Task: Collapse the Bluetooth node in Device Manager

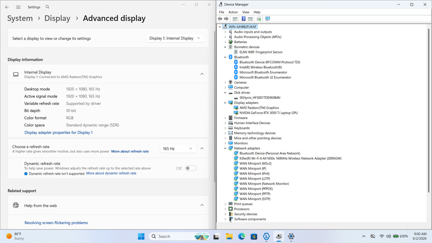Action: point(225,57)
